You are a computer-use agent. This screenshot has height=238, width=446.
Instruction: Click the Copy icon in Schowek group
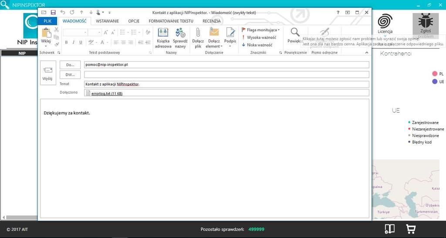pos(56,37)
